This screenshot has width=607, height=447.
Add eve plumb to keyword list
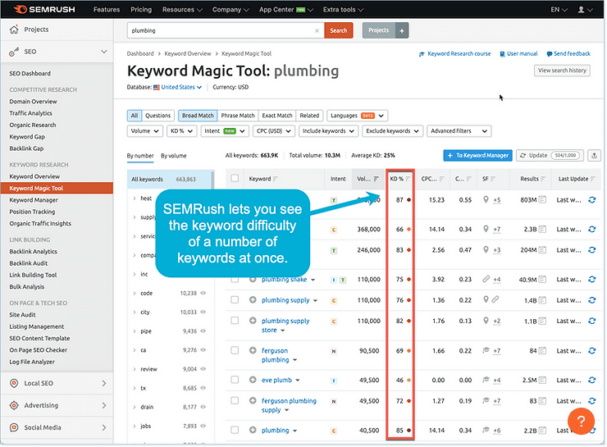tap(253, 380)
